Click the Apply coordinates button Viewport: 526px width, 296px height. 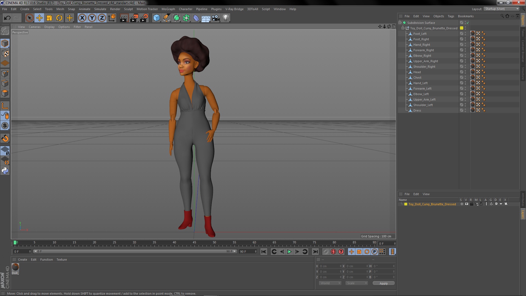(x=384, y=283)
